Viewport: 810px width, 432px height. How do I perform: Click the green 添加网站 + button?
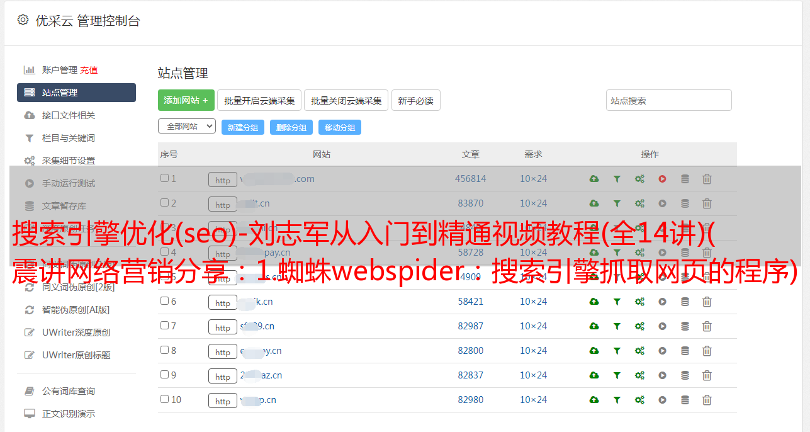[x=186, y=100]
